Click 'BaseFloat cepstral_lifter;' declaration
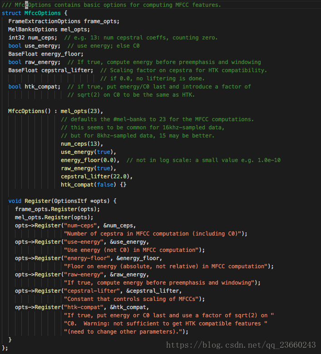Image resolution: width=321 pixels, height=354 pixels. pyautogui.click(x=51, y=70)
